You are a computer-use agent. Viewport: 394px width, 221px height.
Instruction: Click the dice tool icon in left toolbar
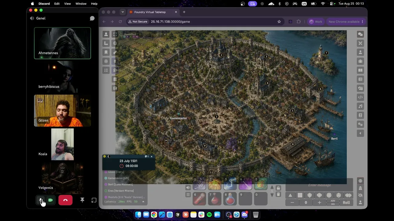tap(106, 61)
